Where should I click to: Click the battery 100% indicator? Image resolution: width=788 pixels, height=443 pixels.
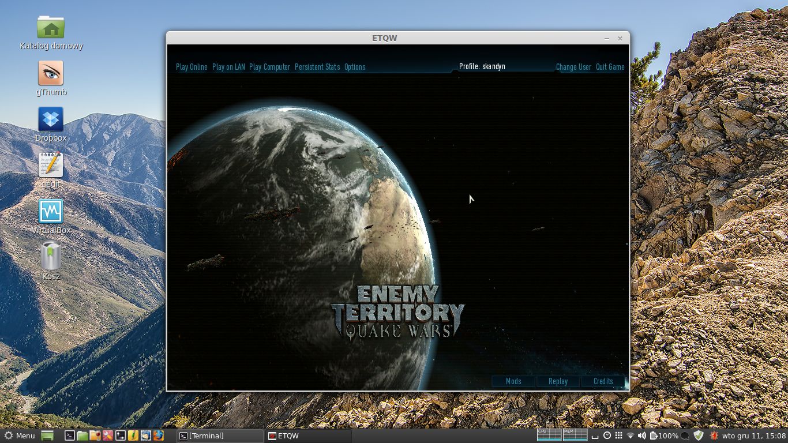pyautogui.click(x=664, y=436)
